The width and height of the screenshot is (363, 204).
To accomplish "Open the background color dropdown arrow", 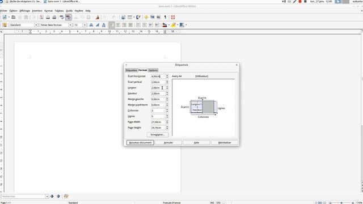I will tap(186, 25).
